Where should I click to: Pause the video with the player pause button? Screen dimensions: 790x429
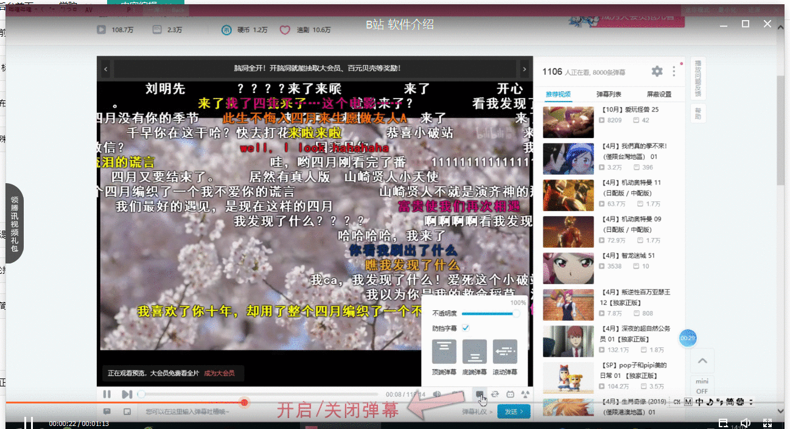[107, 394]
